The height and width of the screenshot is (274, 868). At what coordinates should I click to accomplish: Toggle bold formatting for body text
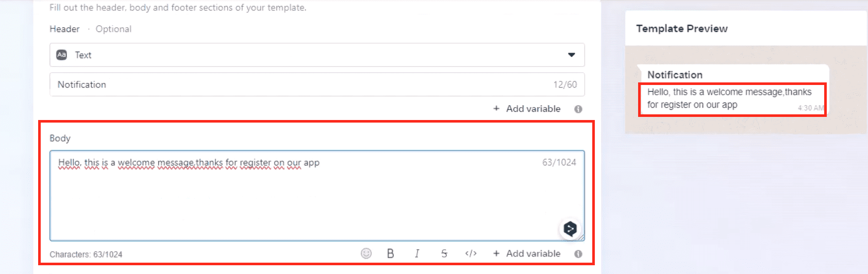tap(390, 253)
